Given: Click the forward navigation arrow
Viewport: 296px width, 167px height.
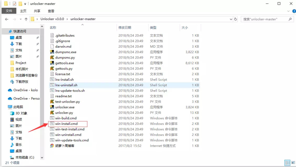Looking at the screenshot, I should click(14, 19).
